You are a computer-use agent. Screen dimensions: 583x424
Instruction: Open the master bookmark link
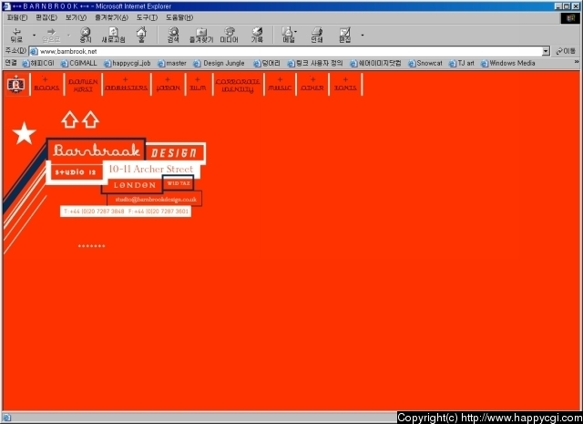172,63
